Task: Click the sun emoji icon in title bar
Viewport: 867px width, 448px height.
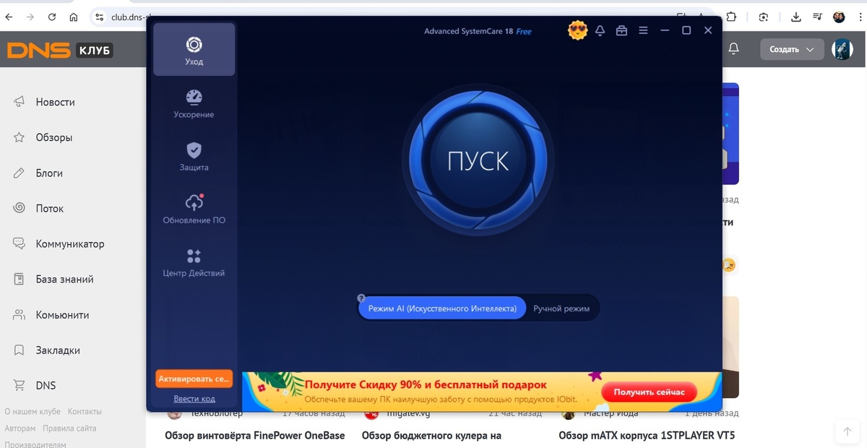Action: (577, 30)
